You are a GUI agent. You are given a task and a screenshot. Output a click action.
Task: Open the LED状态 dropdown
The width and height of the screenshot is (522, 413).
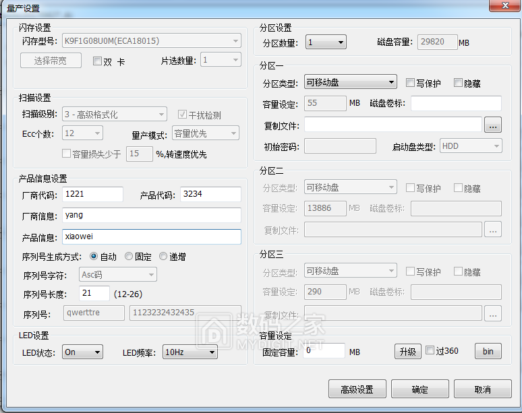click(82, 352)
